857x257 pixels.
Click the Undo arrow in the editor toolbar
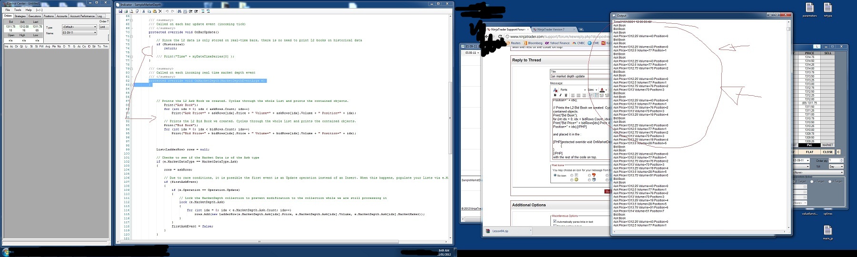pos(167,11)
